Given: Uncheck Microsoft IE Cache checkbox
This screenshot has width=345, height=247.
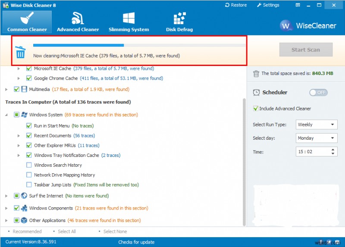Looking at the screenshot, I should [28, 69].
